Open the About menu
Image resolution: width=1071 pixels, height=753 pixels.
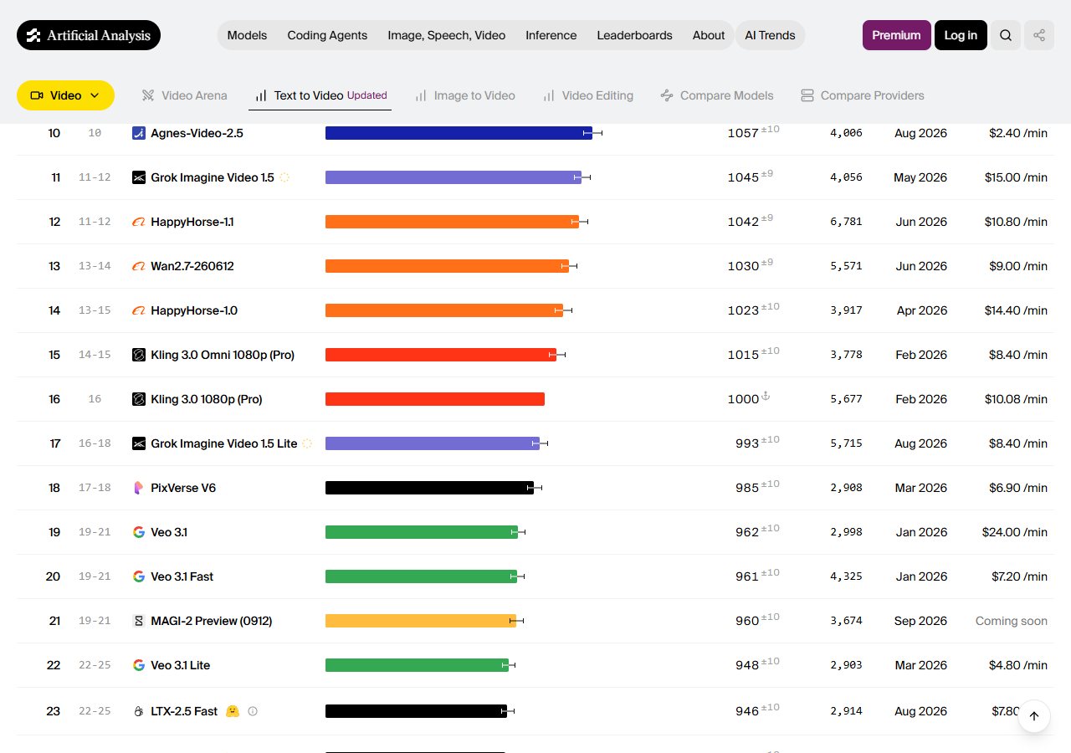(x=709, y=35)
